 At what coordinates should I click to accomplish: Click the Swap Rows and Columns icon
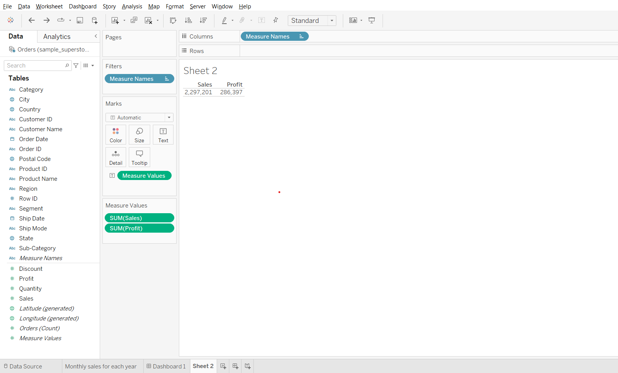click(x=173, y=21)
